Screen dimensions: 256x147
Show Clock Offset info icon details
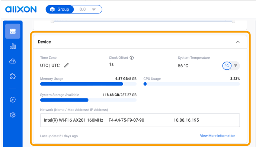pos(132,58)
